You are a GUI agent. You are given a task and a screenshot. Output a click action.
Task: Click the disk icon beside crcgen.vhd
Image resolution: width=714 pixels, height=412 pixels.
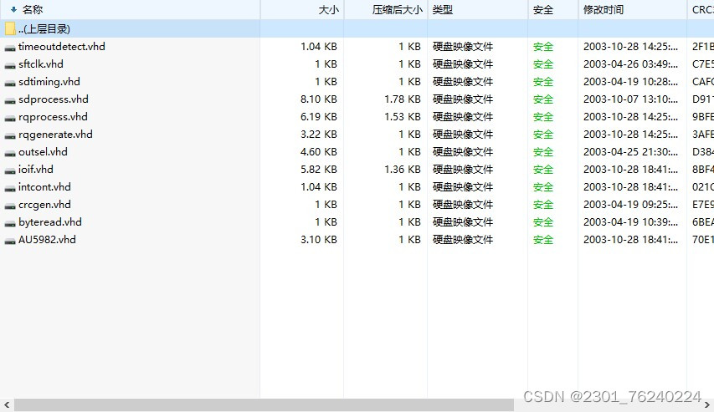pyautogui.click(x=10, y=206)
